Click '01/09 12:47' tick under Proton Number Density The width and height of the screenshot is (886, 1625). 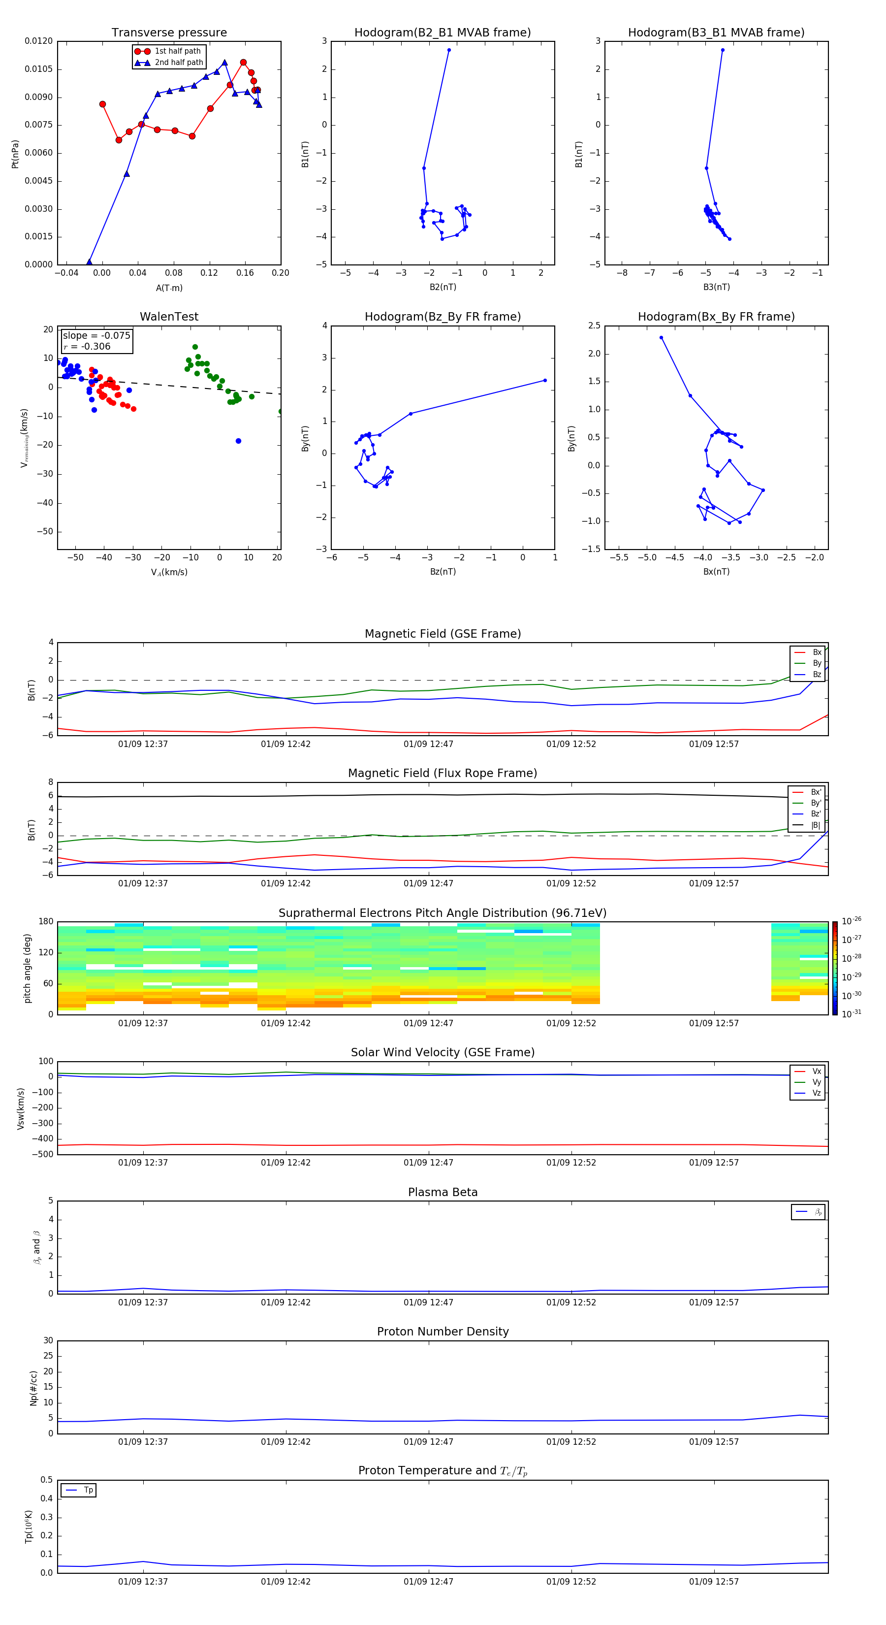[x=429, y=1442]
